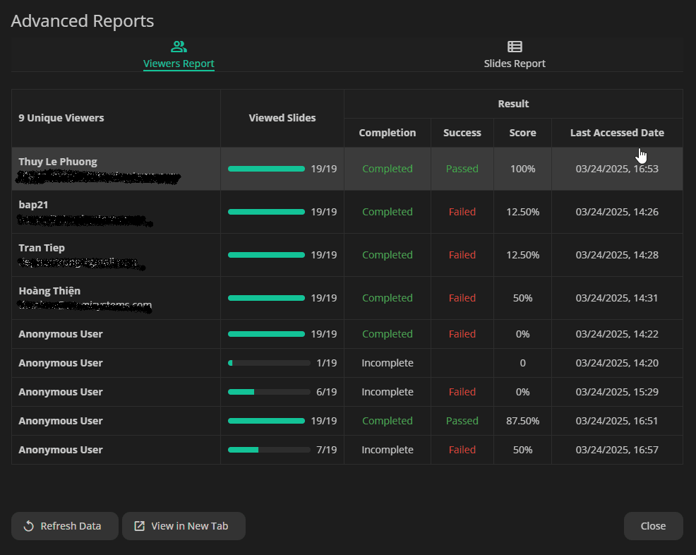The width and height of the screenshot is (696, 555).
Task: Click the Hoàng Thiện viewer name
Action: tap(49, 291)
